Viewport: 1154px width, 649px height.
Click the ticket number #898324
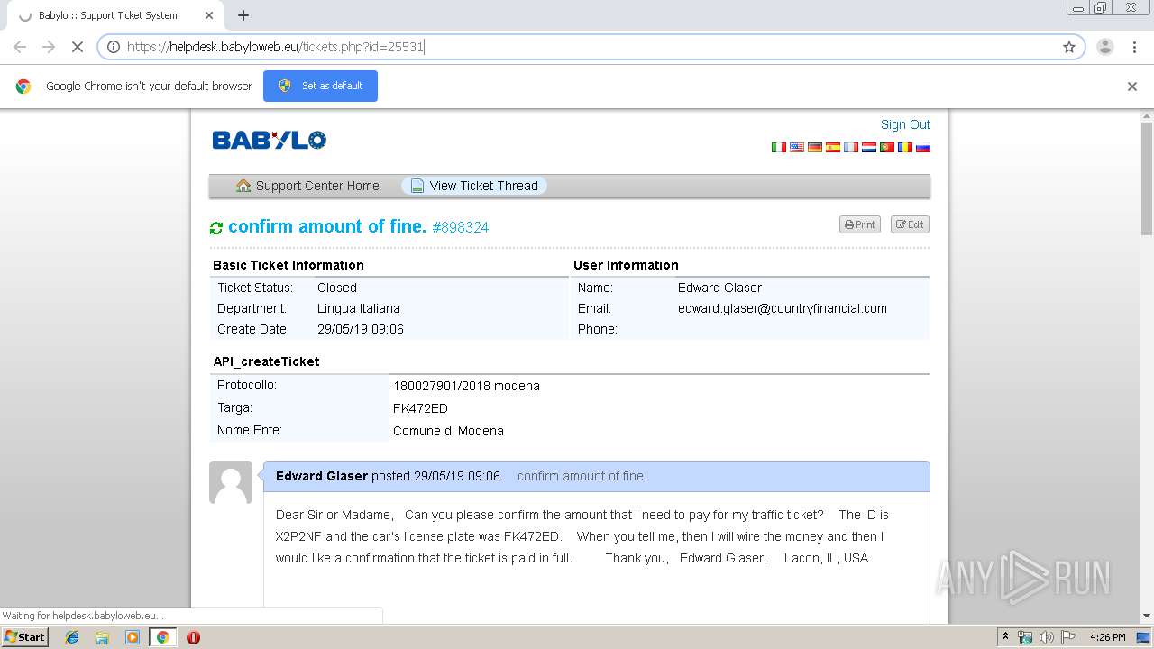click(x=461, y=228)
